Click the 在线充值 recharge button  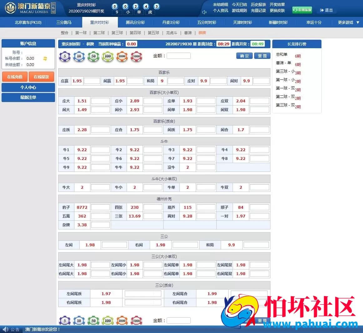pyautogui.click(x=14, y=77)
